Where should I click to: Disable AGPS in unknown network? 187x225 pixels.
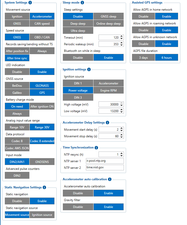(x=143, y=44)
